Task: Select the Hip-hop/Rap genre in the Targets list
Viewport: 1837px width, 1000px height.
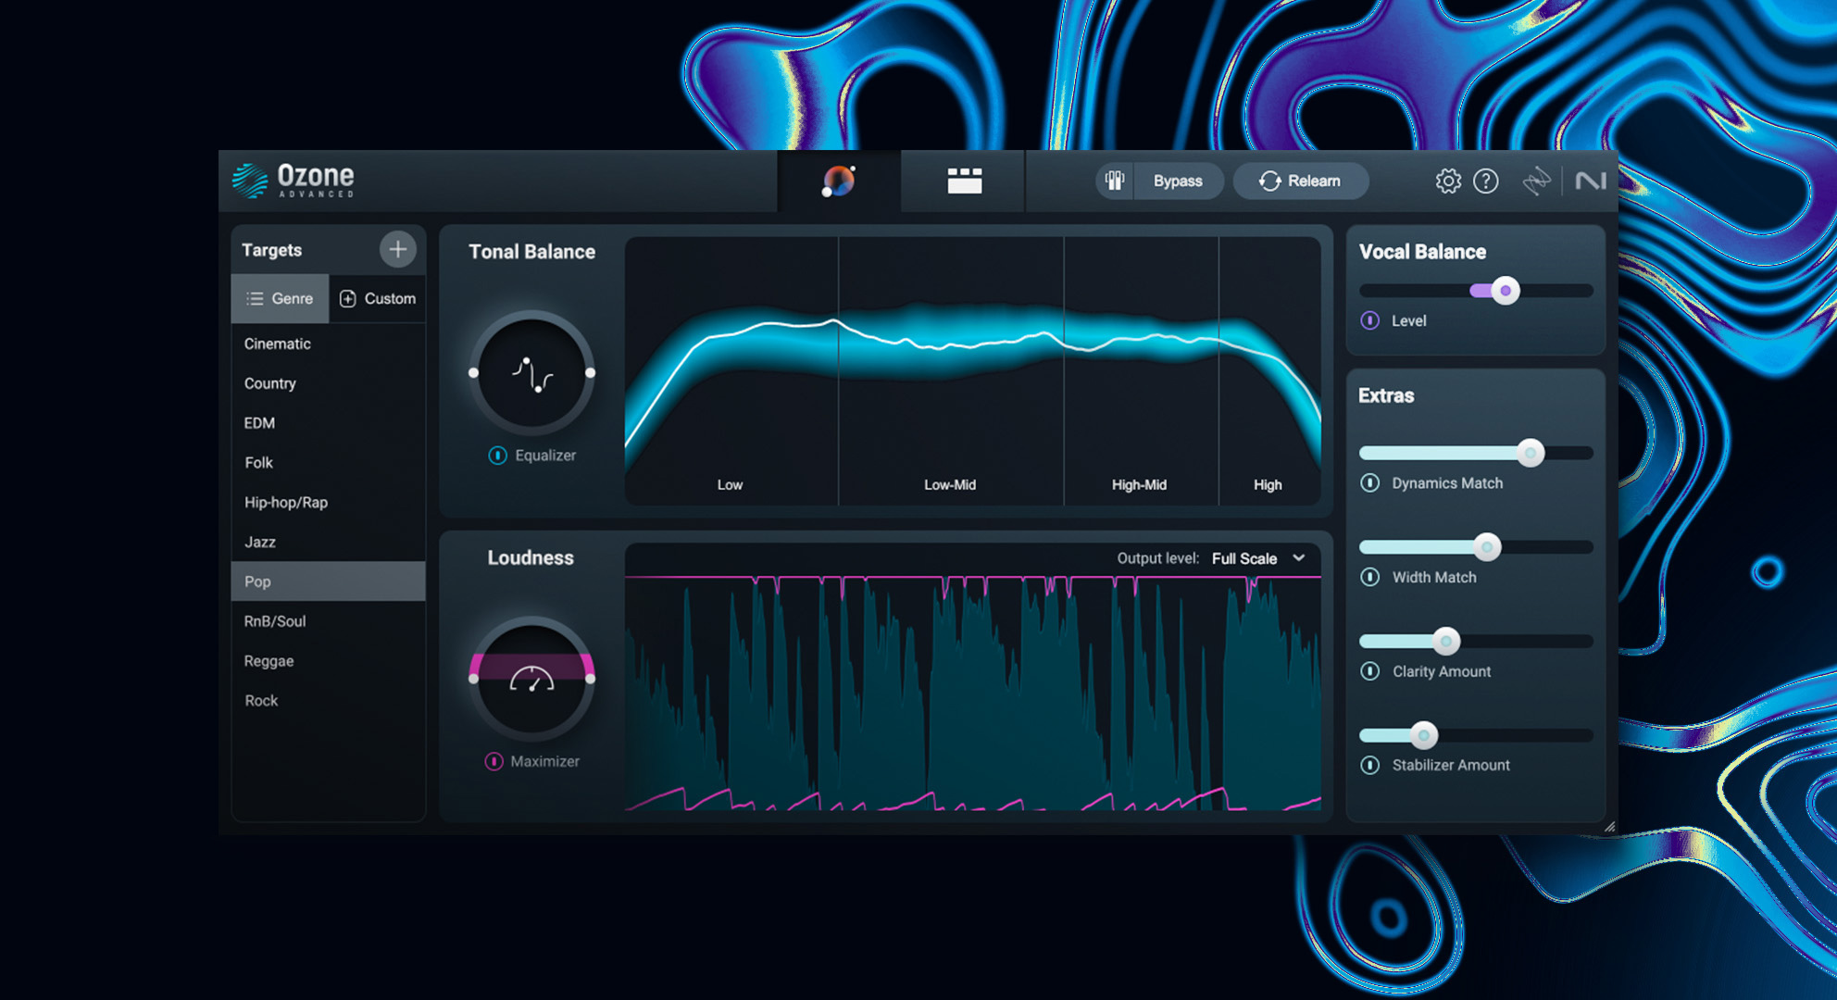Action: click(x=287, y=502)
